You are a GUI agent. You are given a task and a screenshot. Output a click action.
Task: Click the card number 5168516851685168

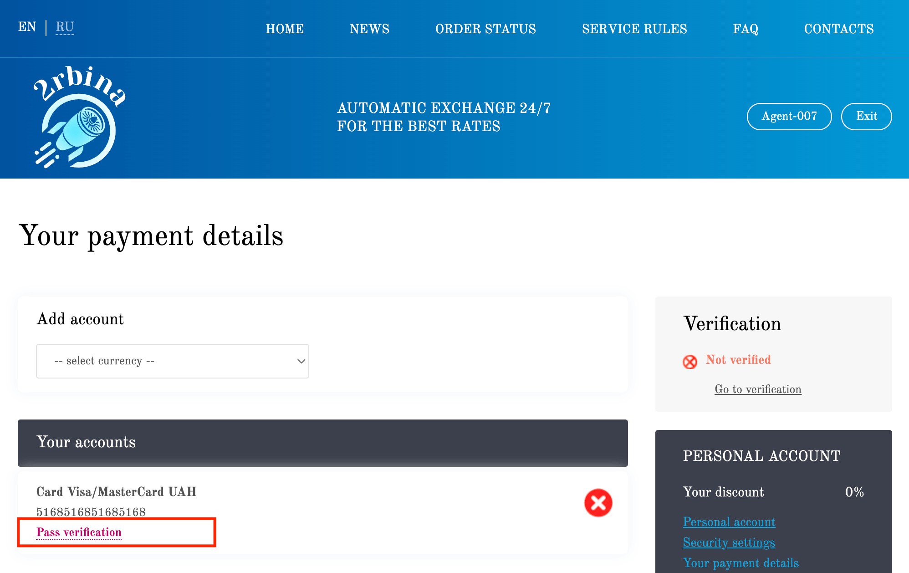click(x=91, y=512)
